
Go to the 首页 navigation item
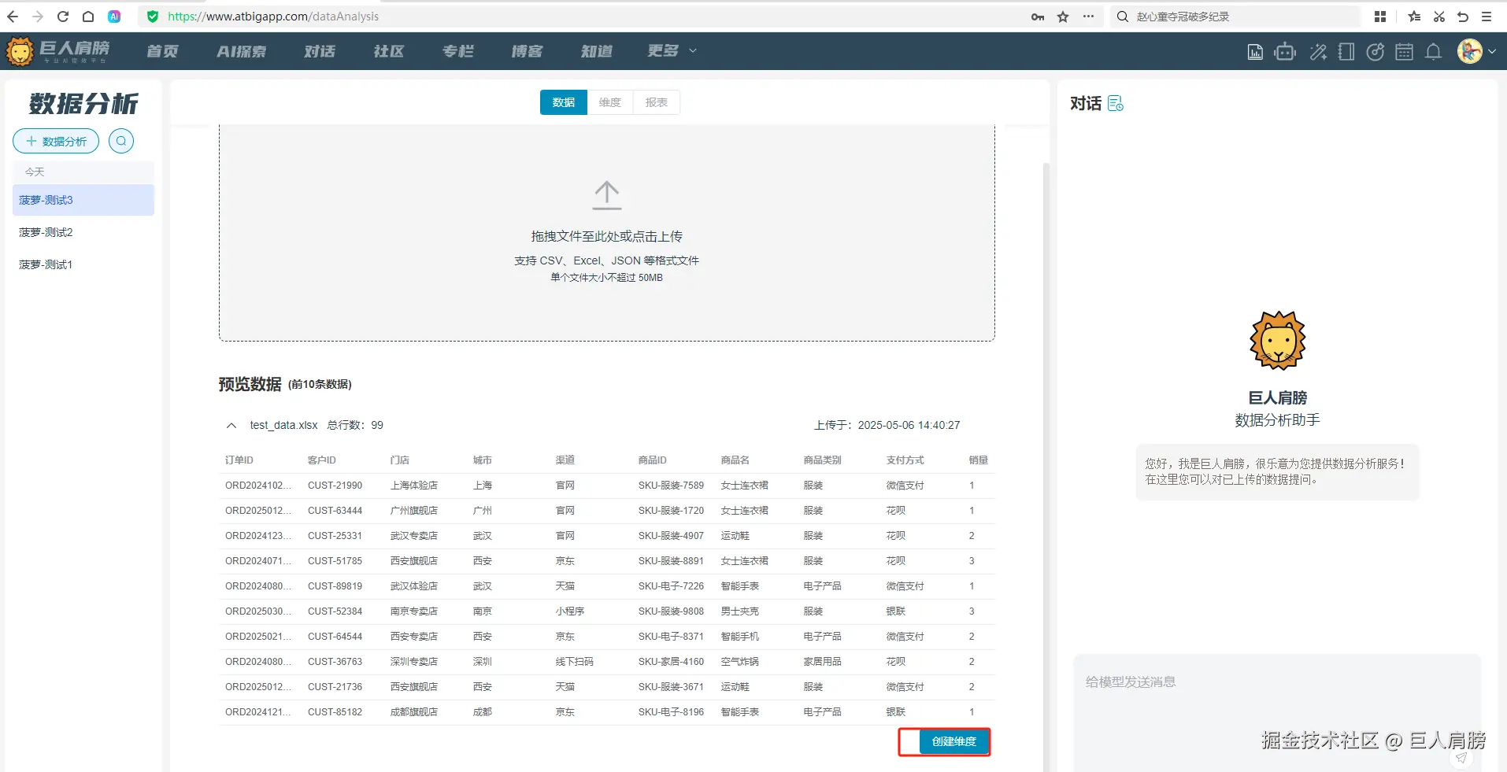pyautogui.click(x=162, y=51)
